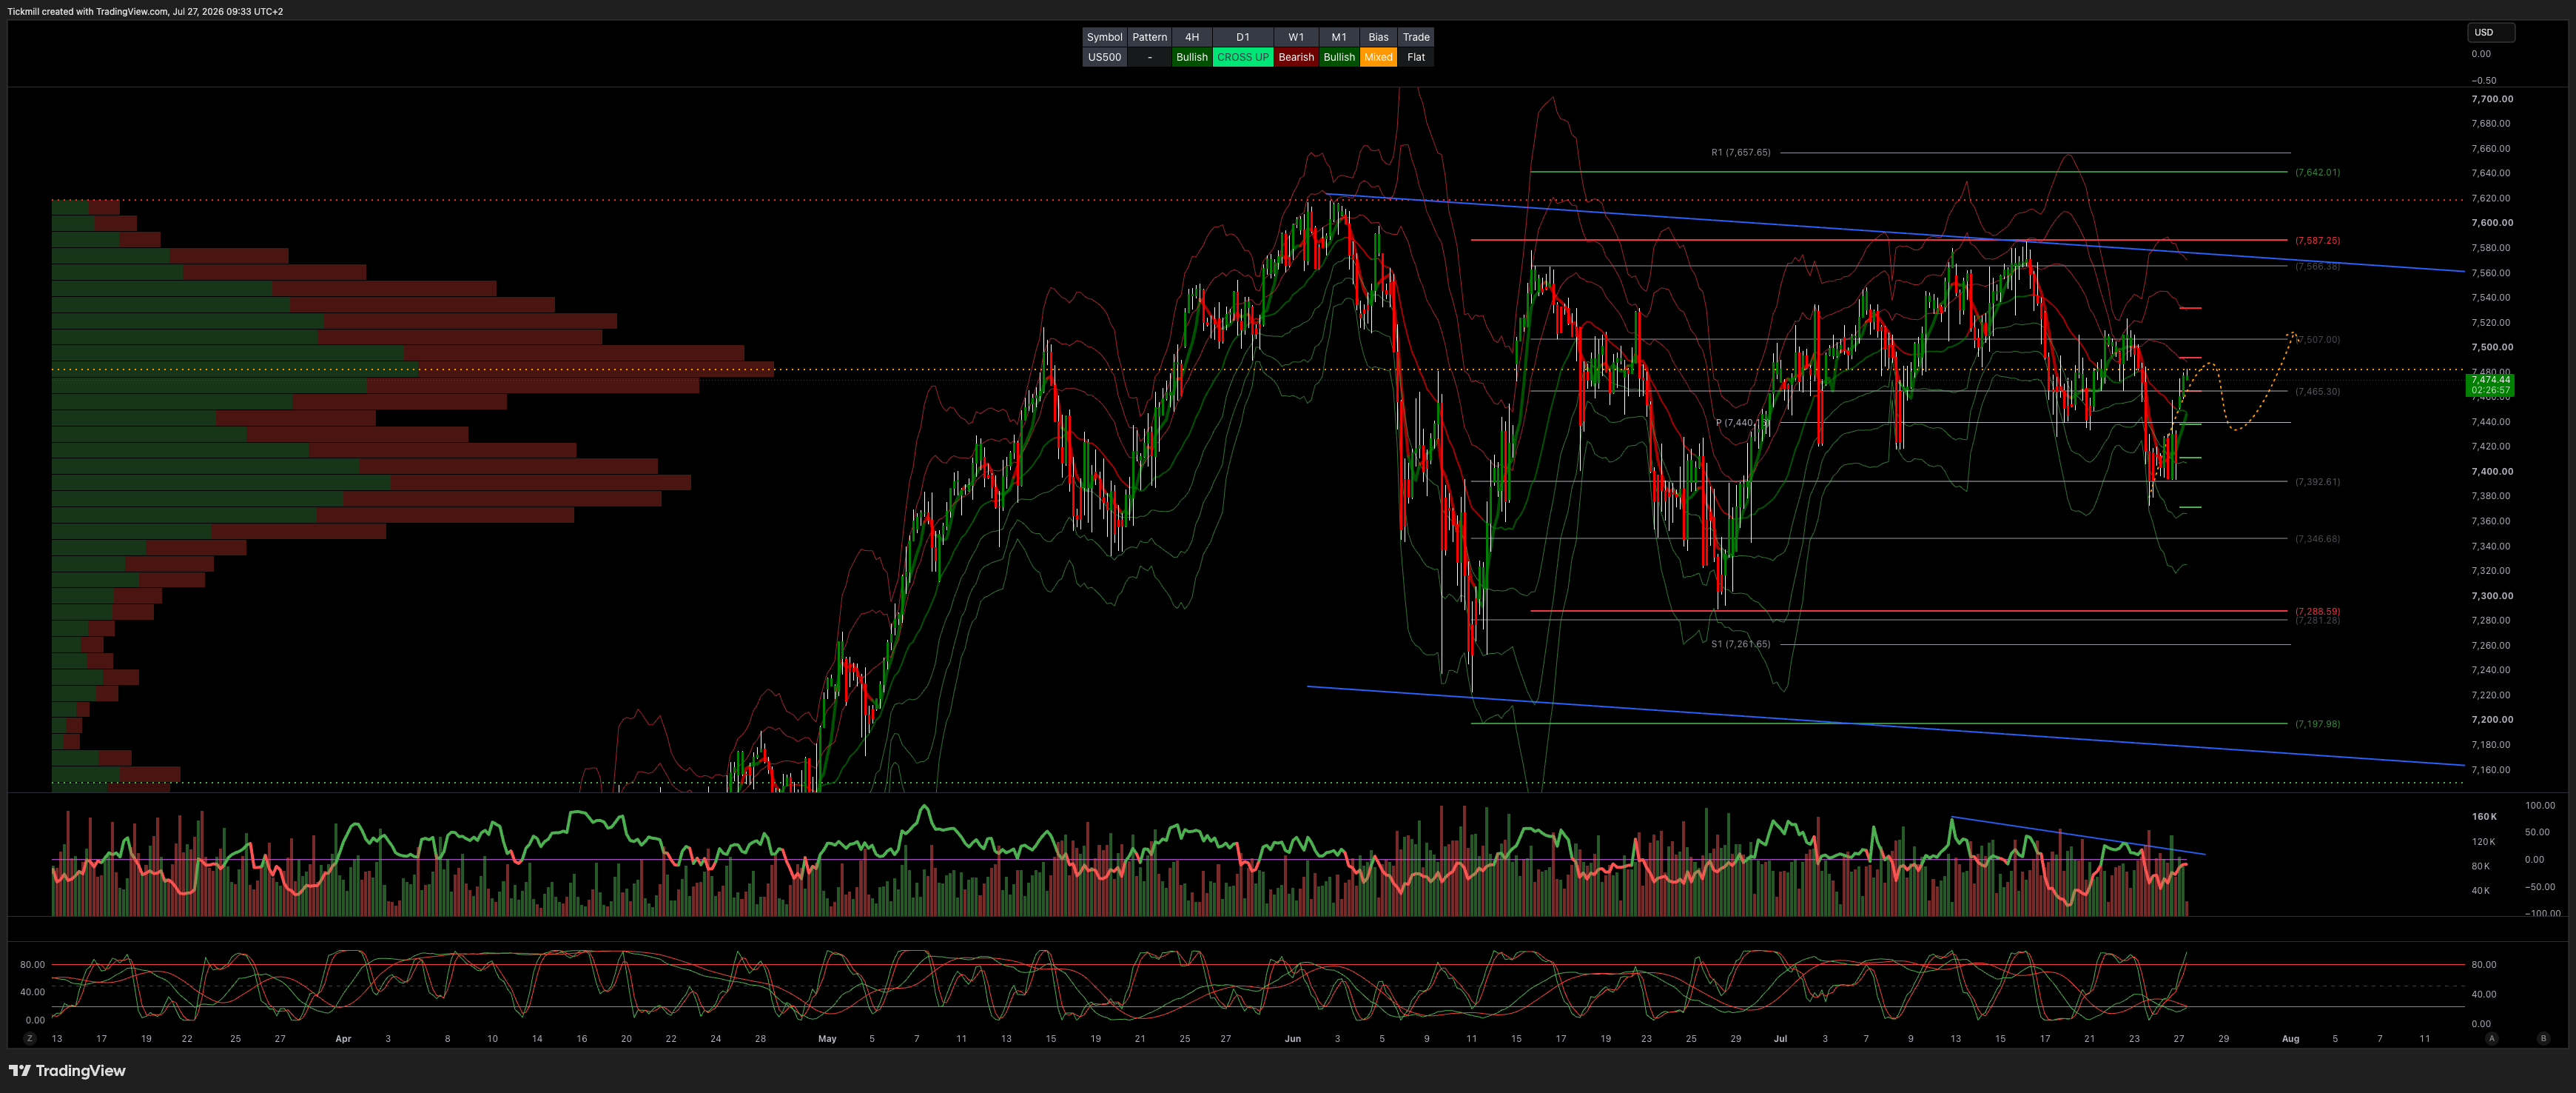2576x1093 pixels.
Task: Click the Flat trade status cell
Action: pyautogui.click(x=1416, y=57)
